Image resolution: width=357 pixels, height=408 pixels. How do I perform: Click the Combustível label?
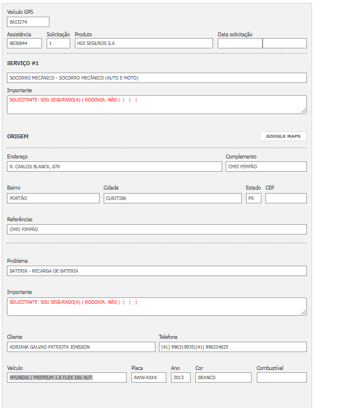click(270, 368)
